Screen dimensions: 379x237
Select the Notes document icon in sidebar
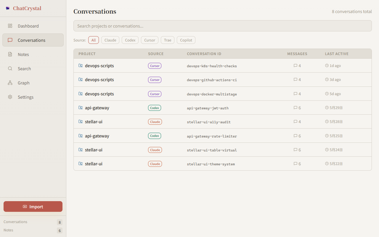pos(10,54)
